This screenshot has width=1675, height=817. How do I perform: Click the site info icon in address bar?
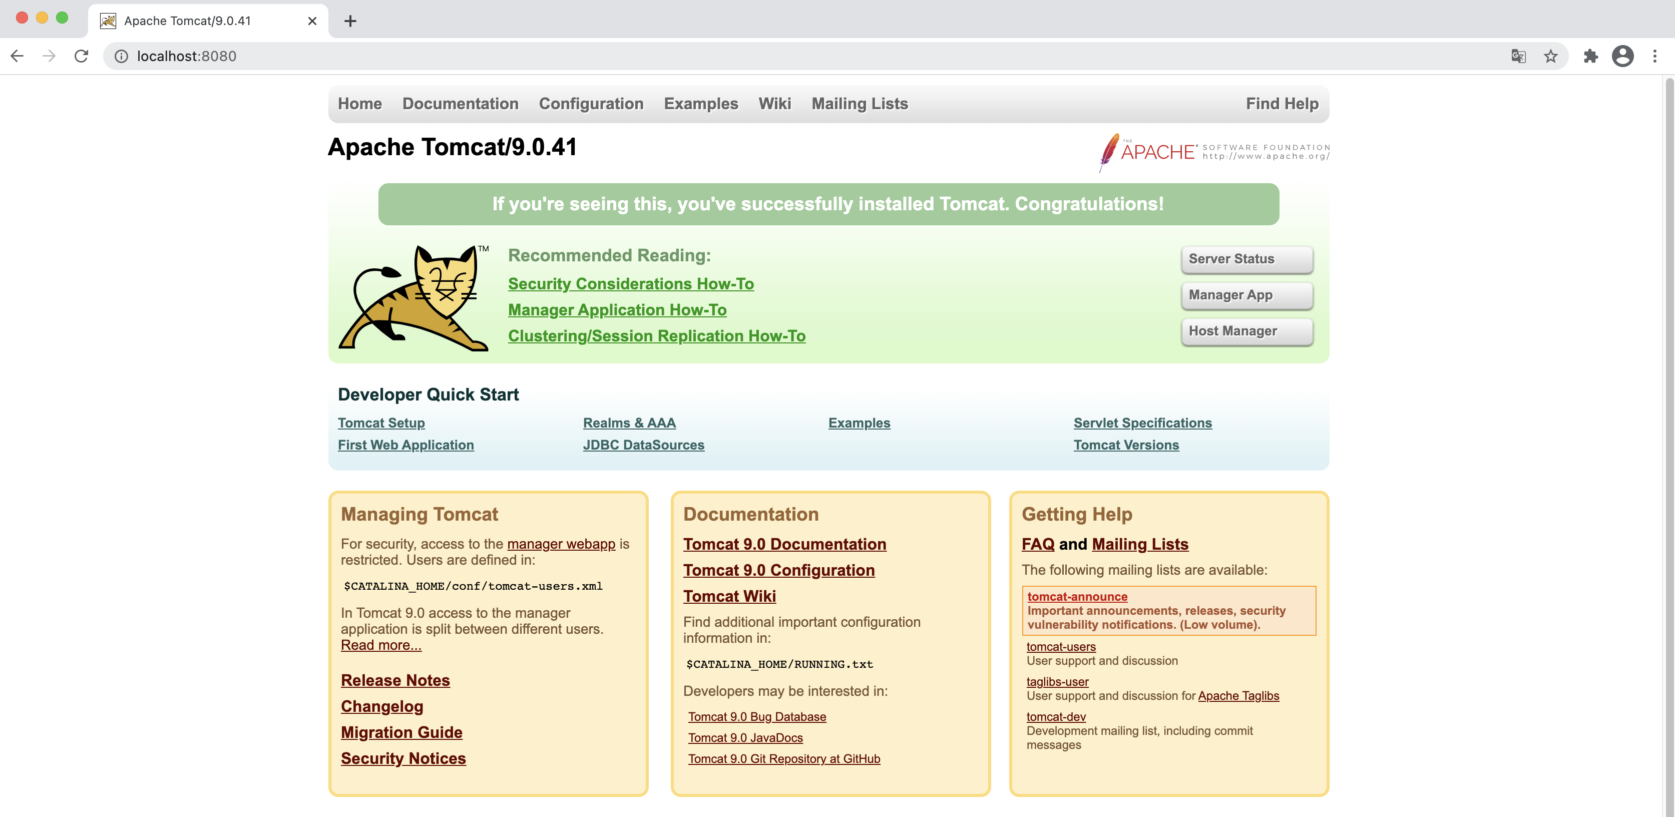(121, 57)
